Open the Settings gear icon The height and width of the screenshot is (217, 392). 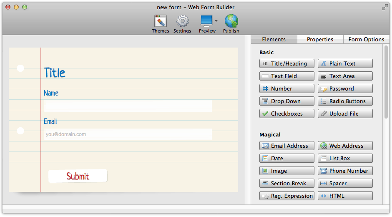click(182, 21)
